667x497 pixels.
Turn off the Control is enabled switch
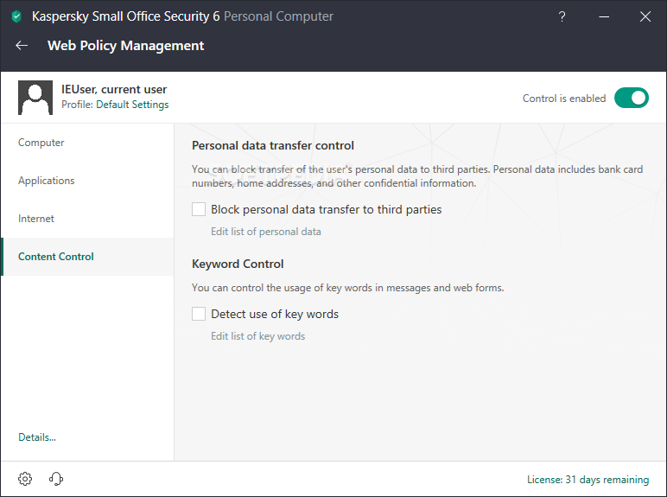632,98
